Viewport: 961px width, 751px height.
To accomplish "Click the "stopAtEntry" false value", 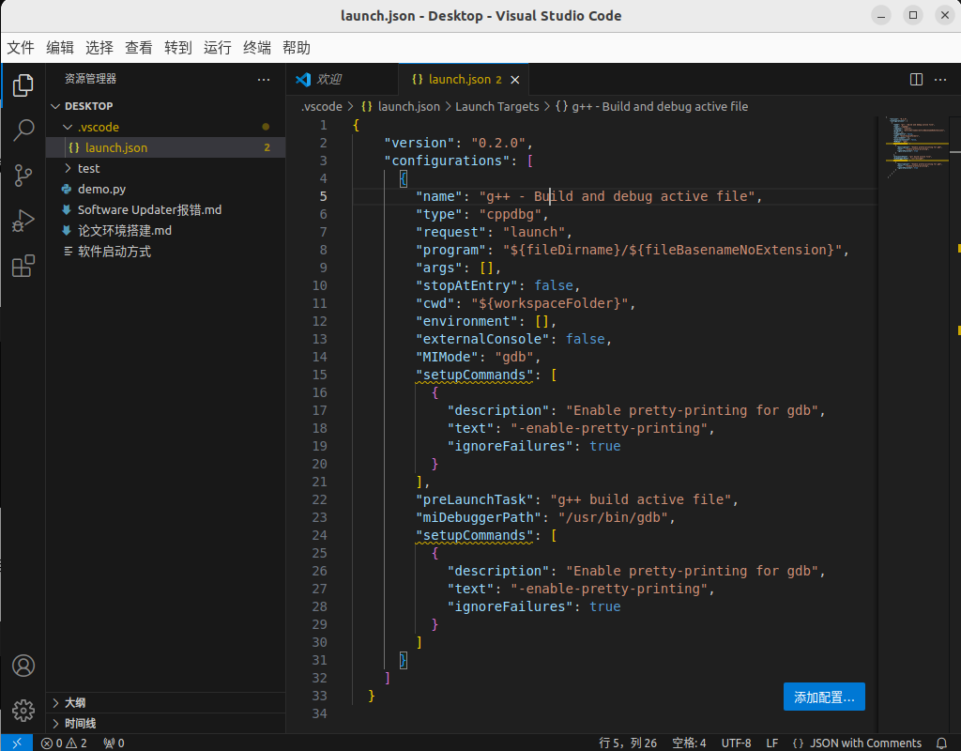I will tap(554, 285).
